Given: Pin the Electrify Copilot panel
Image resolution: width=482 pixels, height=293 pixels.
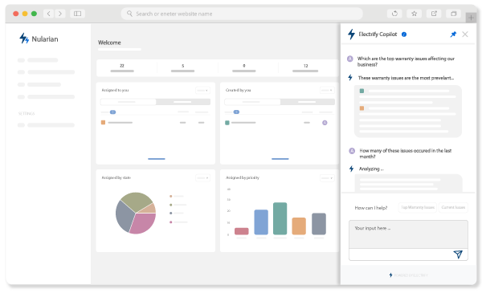Looking at the screenshot, I should (453, 35).
